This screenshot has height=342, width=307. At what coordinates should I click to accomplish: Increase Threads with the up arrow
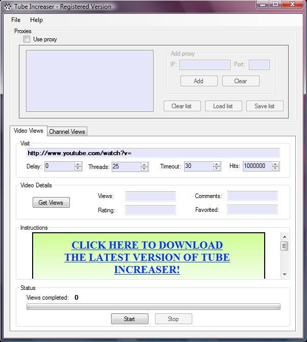point(144,165)
